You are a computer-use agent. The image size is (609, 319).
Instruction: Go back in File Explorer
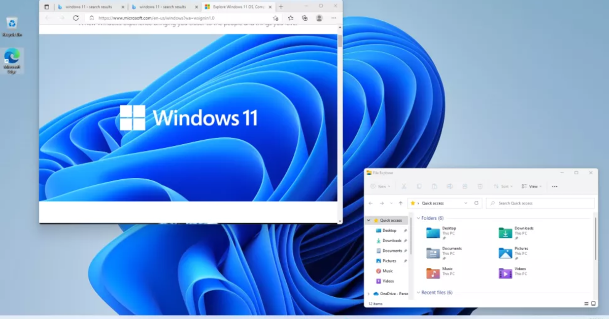click(370, 203)
